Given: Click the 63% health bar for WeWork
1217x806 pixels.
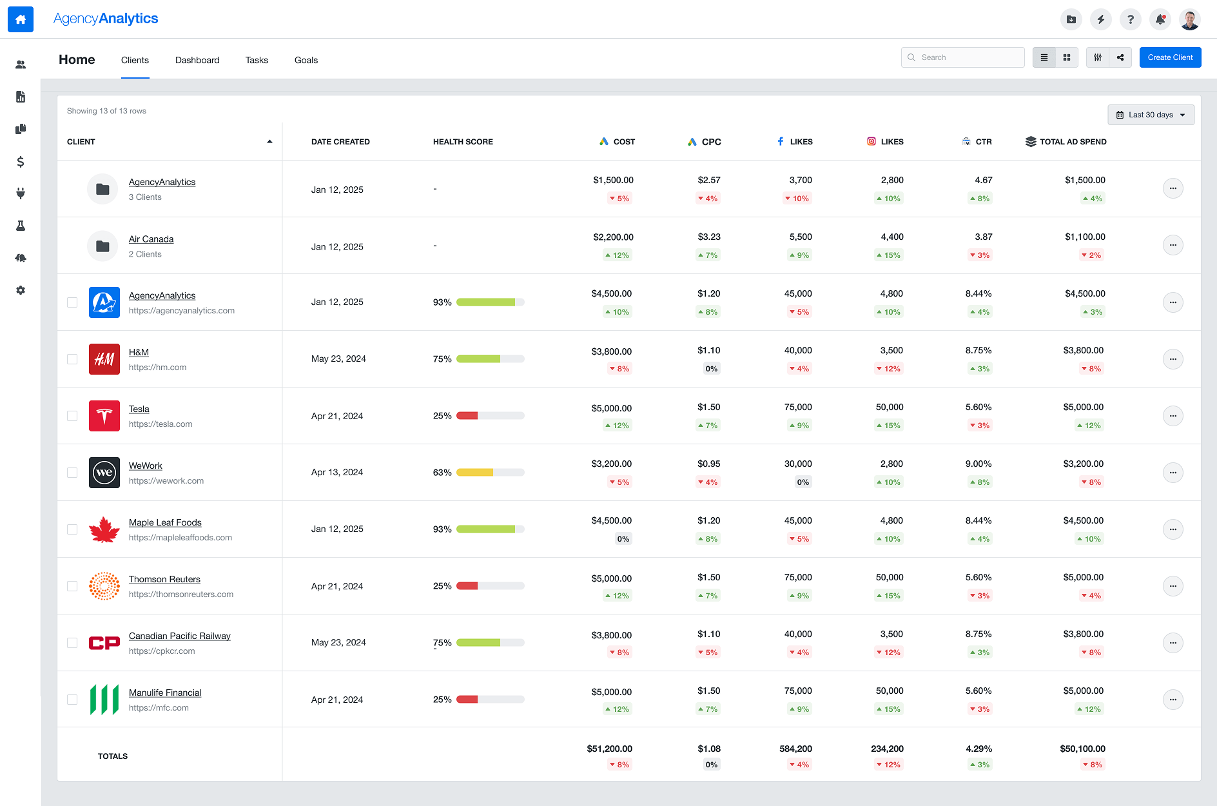Looking at the screenshot, I should click(x=491, y=473).
